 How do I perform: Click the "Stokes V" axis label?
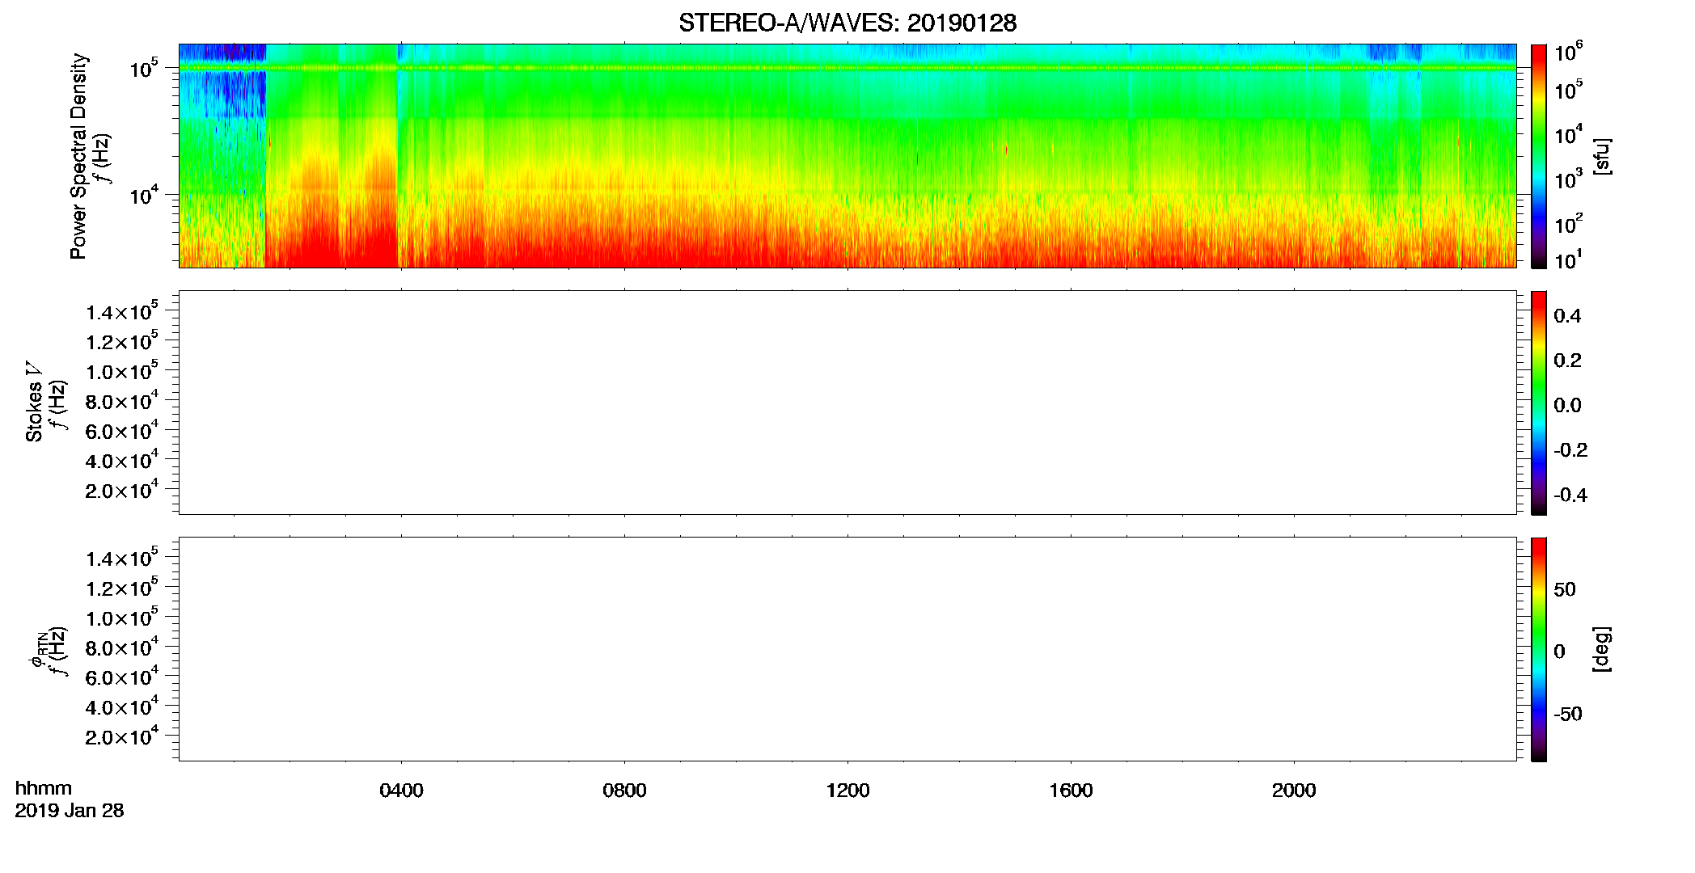[x=34, y=402]
